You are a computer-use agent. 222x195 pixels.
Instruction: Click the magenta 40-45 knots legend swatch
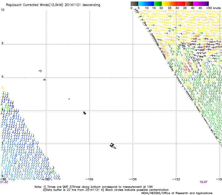197,4
